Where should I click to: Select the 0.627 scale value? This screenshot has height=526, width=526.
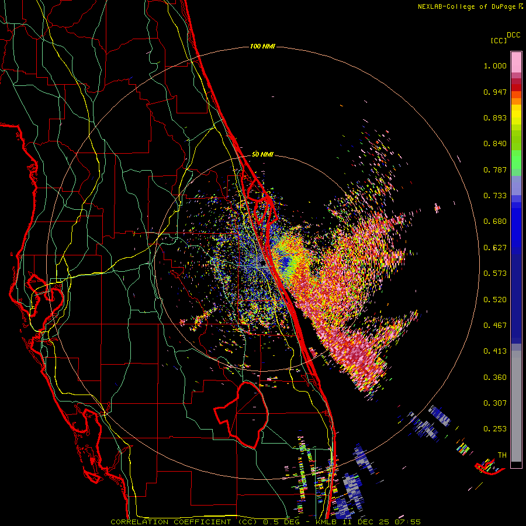pyautogui.click(x=495, y=248)
